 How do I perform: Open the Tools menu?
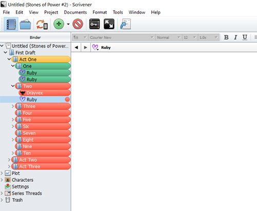coord(118,12)
